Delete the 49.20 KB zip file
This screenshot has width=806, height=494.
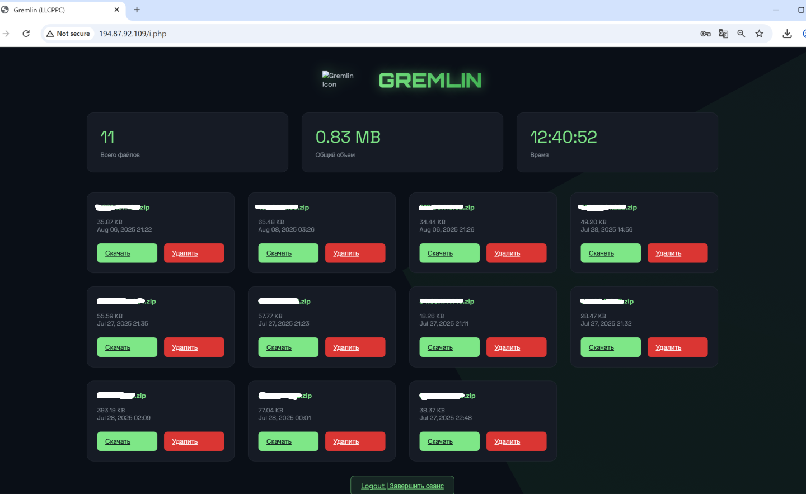coord(678,253)
